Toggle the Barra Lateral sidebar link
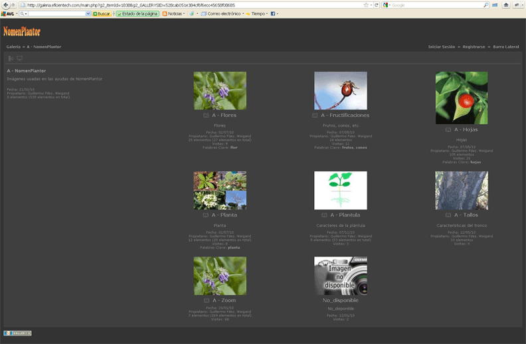 coord(506,47)
